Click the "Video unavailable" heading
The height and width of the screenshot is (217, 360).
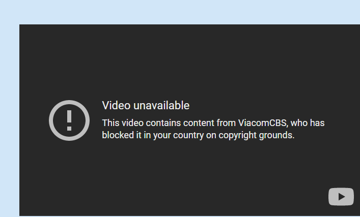146,105
